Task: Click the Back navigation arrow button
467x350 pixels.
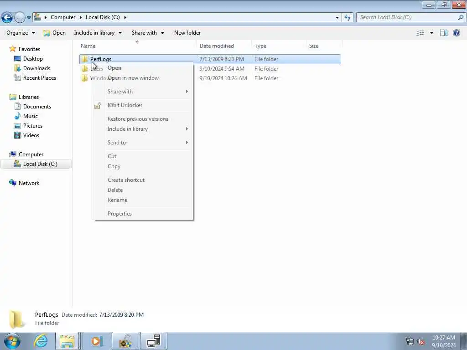Action: tap(7, 18)
